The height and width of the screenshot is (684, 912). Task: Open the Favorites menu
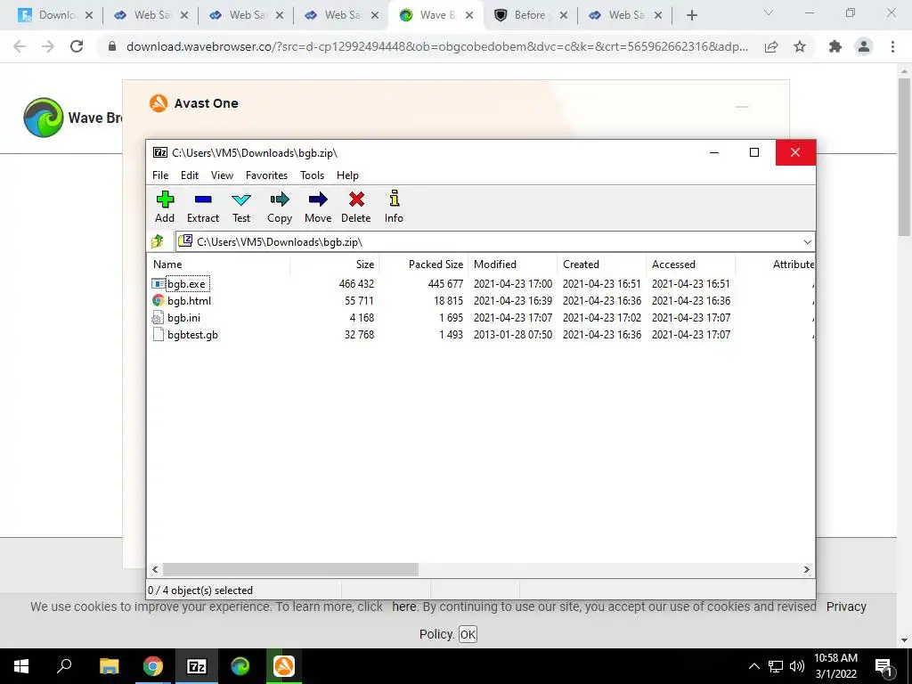[266, 175]
